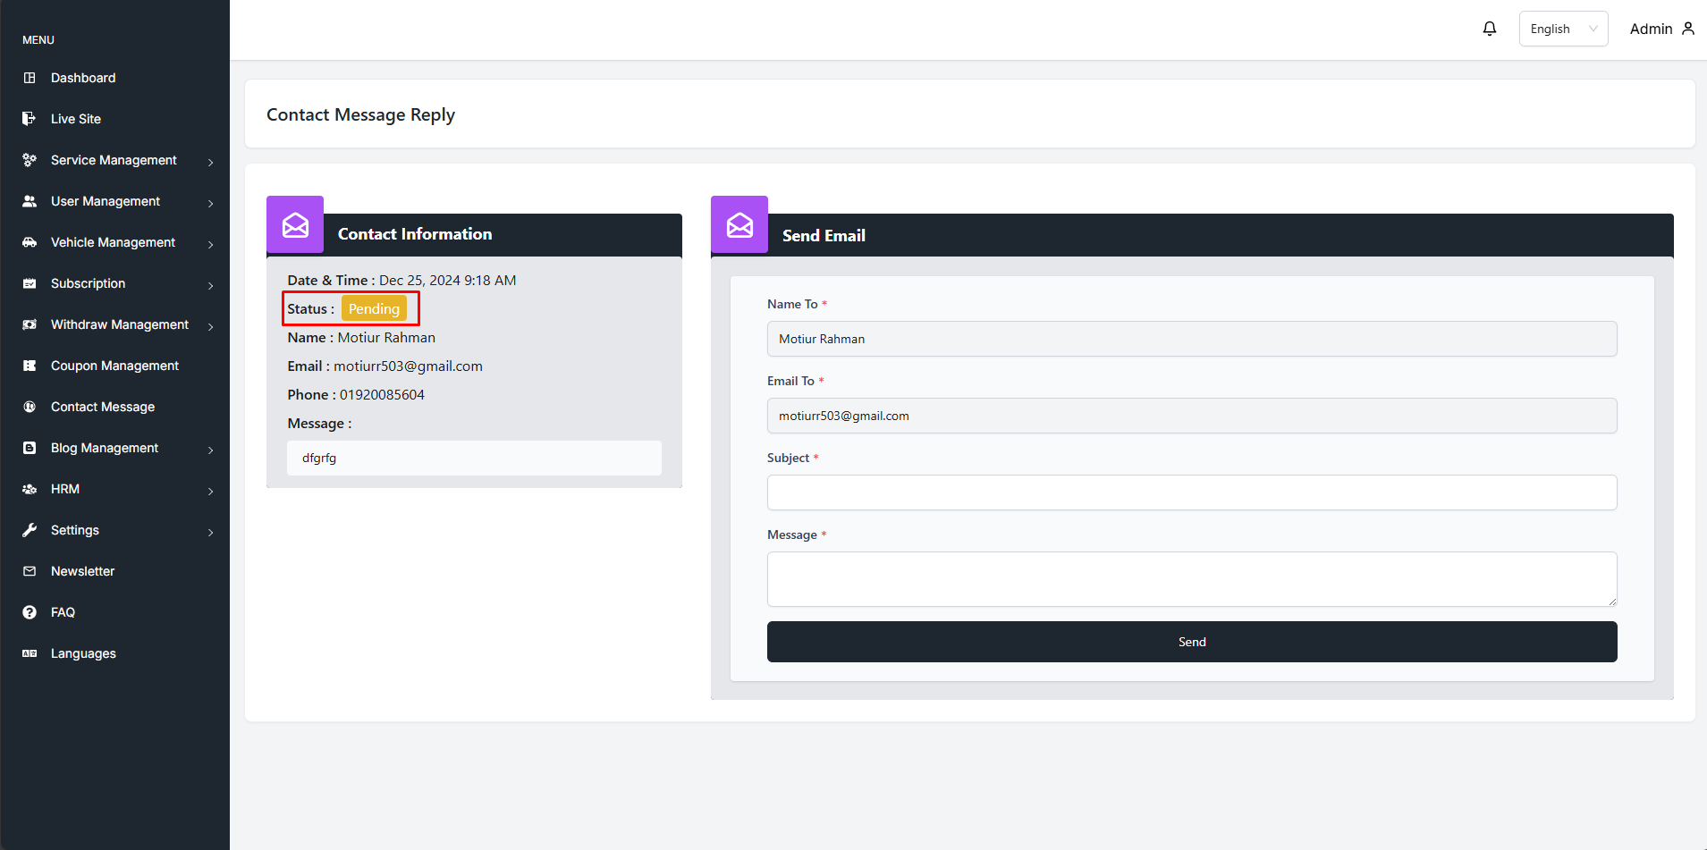Select Coupon Management menu item

[114, 366]
